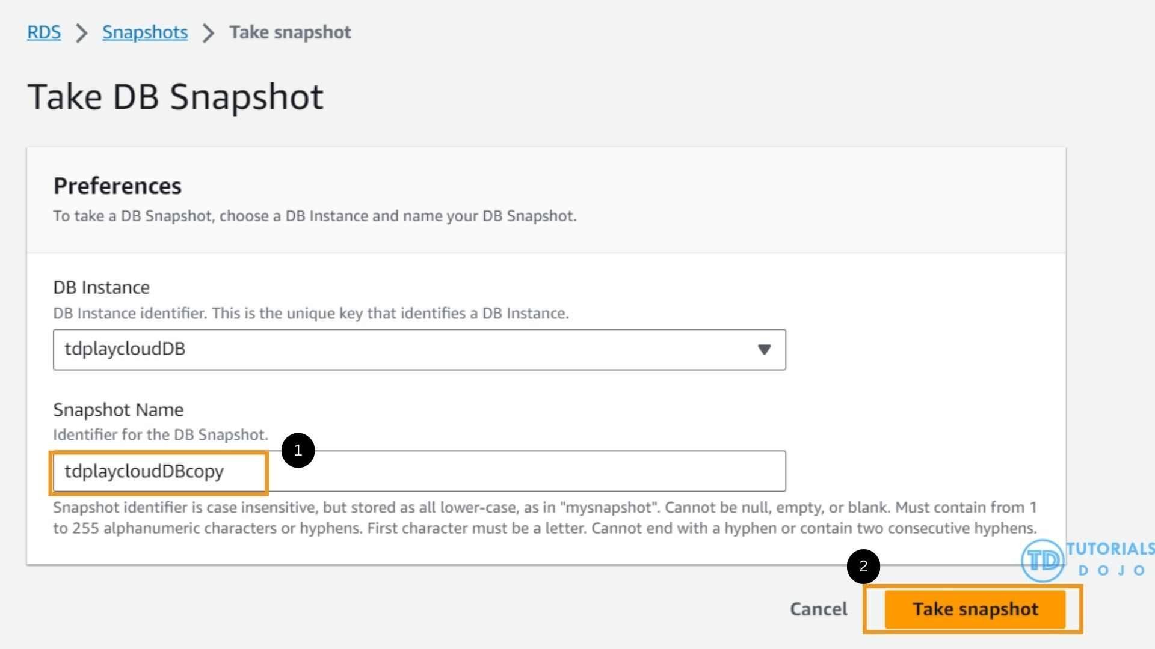Click the chevron before Take snapshot breadcrumb
1155x649 pixels.
208,33
